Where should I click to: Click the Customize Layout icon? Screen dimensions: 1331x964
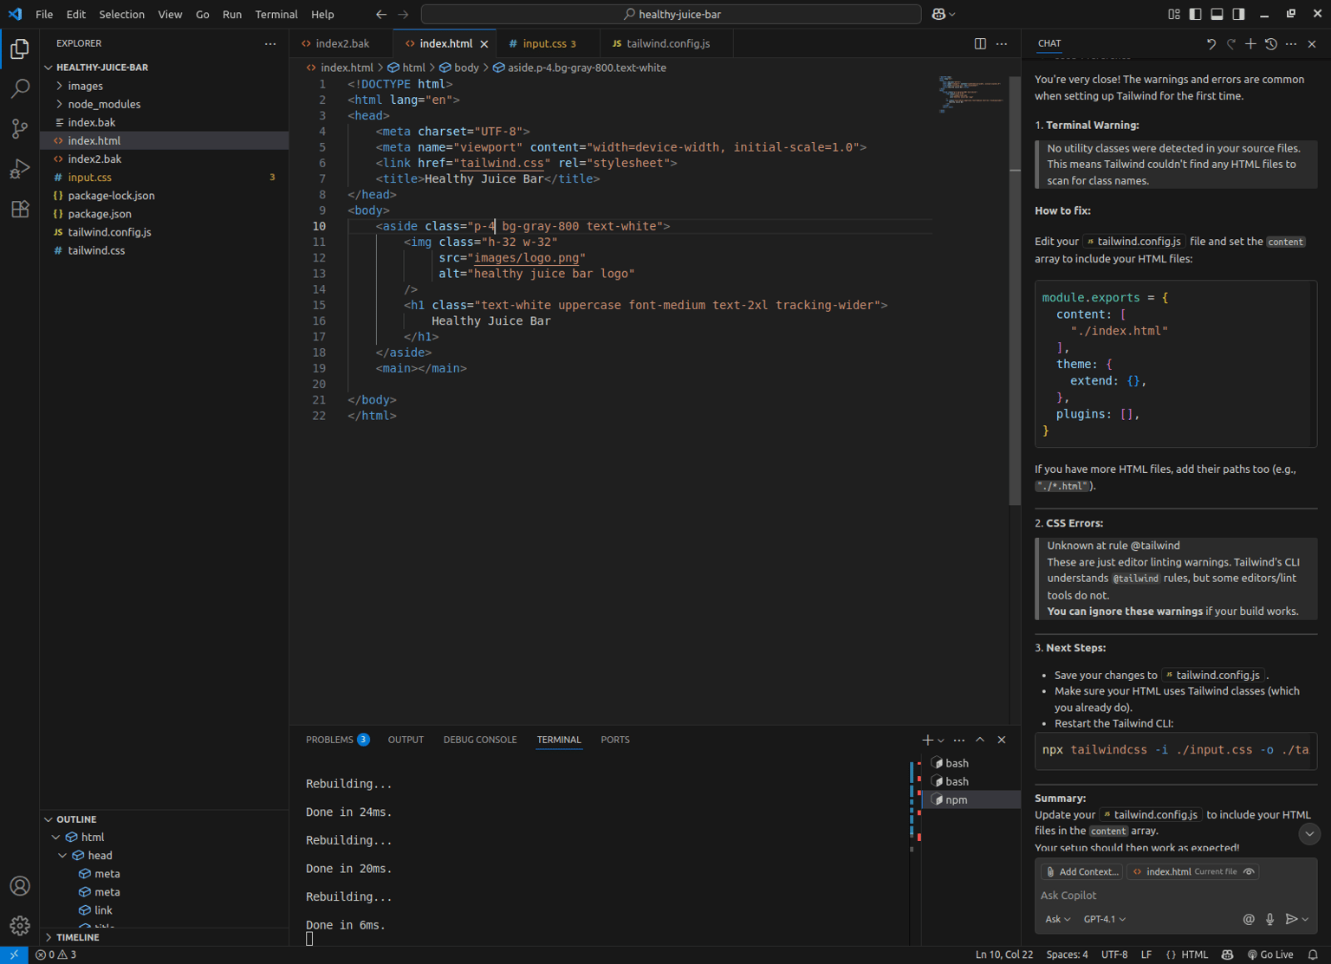[x=1174, y=14]
